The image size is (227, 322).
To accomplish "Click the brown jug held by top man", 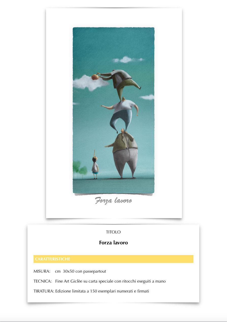I will 95,77.
